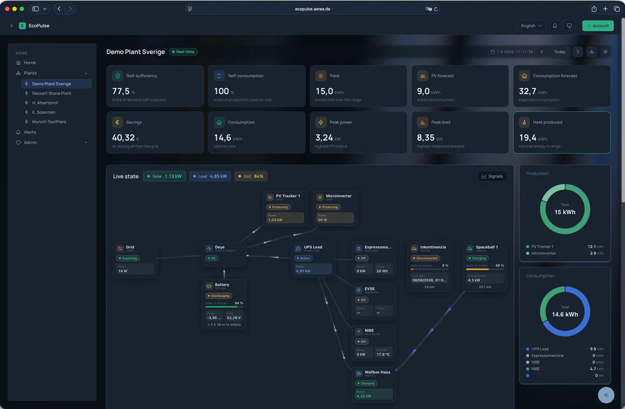Open the English language dropdown

(x=531, y=26)
